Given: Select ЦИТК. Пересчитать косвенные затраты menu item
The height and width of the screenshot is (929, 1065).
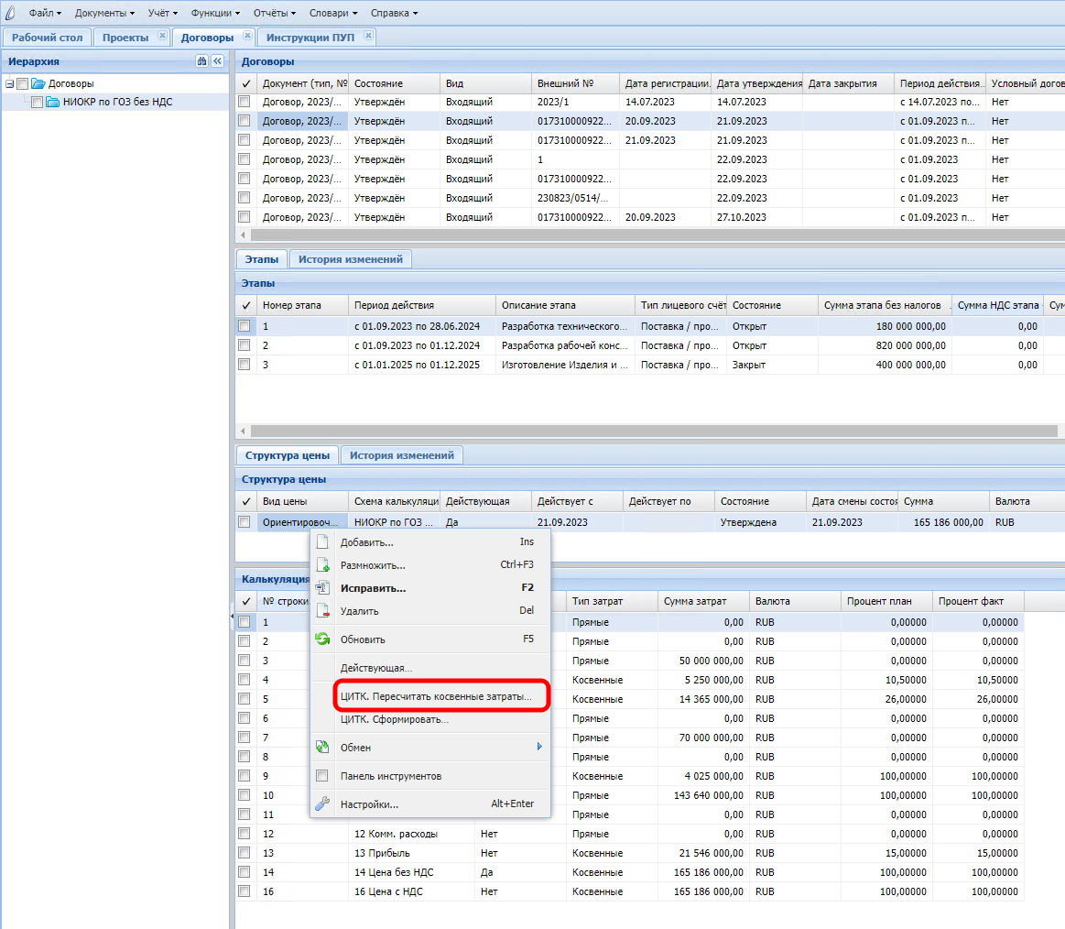Looking at the screenshot, I should (x=435, y=697).
